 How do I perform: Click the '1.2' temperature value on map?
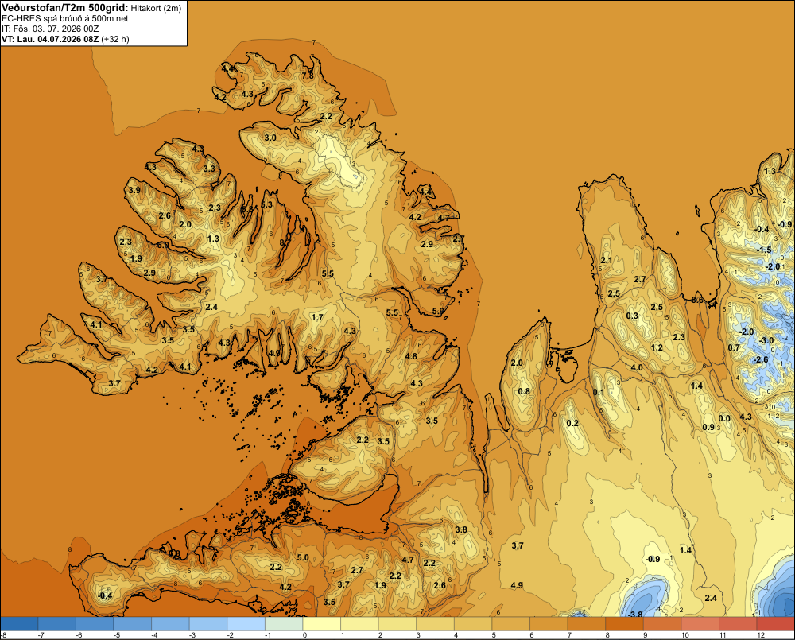[x=657, y=347]
